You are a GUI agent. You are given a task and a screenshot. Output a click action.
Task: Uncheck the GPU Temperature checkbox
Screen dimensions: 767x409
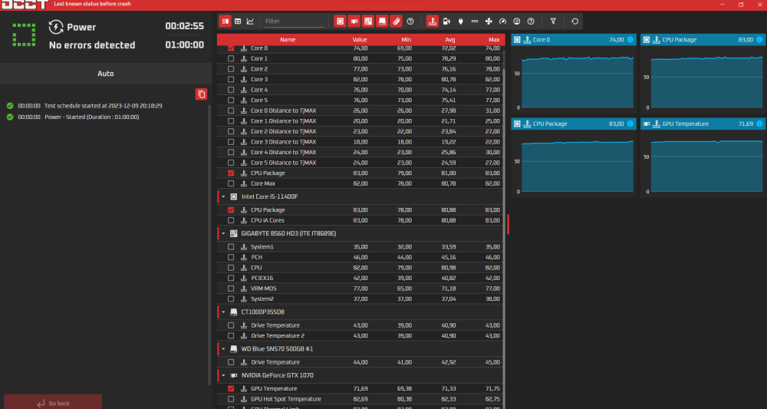pyautogui.click(x=232, y=389)
